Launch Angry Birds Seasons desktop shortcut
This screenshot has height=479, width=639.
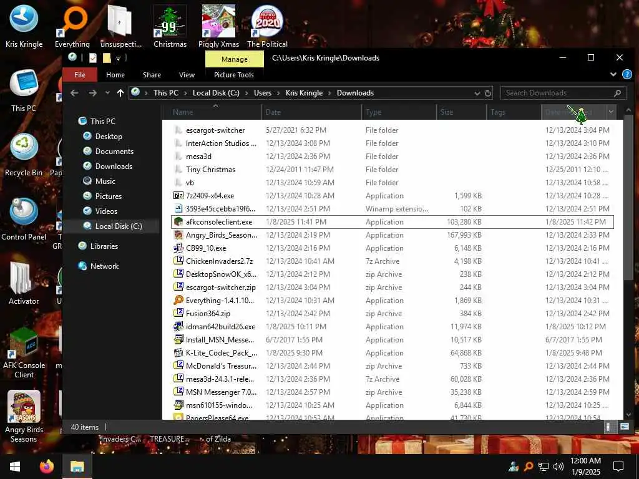coord(24,417)
